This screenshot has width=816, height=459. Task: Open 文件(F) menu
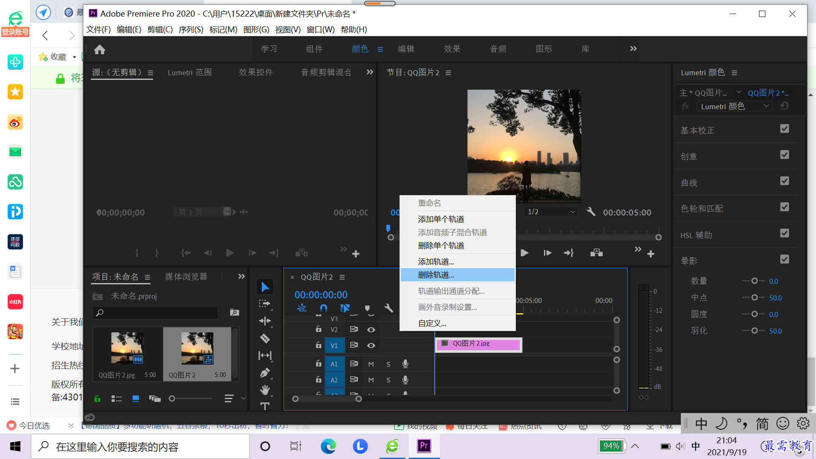99,29
